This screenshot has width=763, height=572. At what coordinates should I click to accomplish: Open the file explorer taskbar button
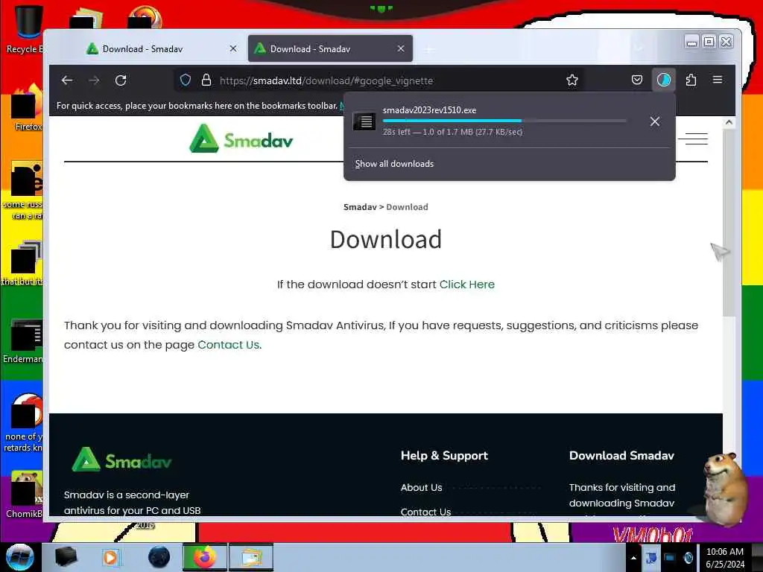(x=251, y=557)
